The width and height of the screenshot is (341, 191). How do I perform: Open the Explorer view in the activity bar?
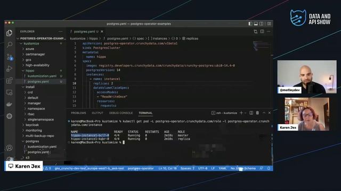[x=10, y=33]
